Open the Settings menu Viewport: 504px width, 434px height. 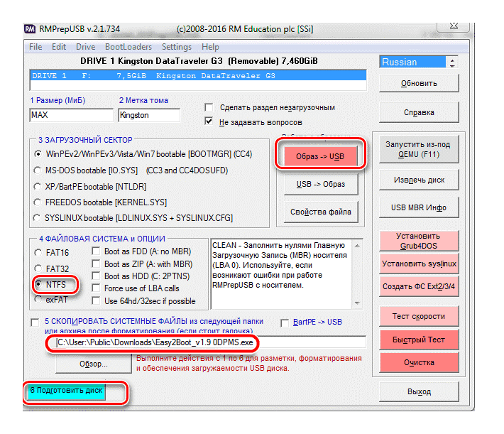click(x=177, y=47)
